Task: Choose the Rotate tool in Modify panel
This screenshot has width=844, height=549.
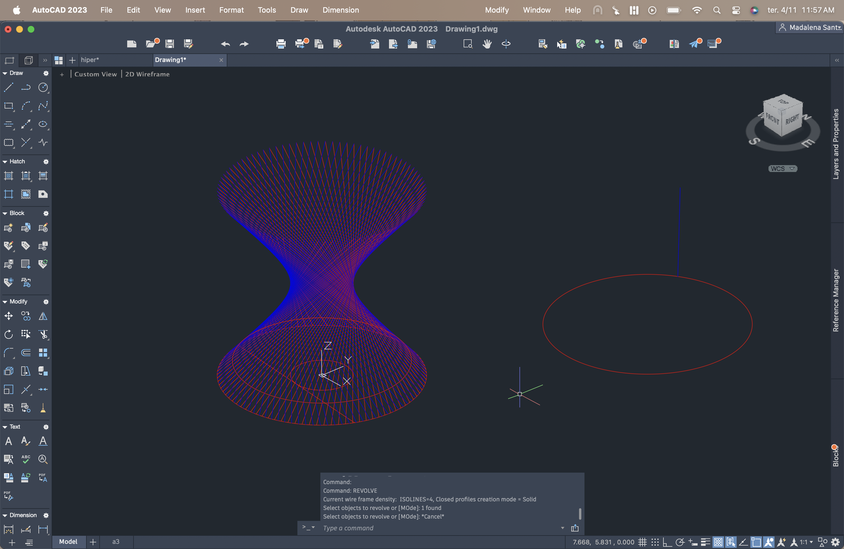Action: click(9, 334)
